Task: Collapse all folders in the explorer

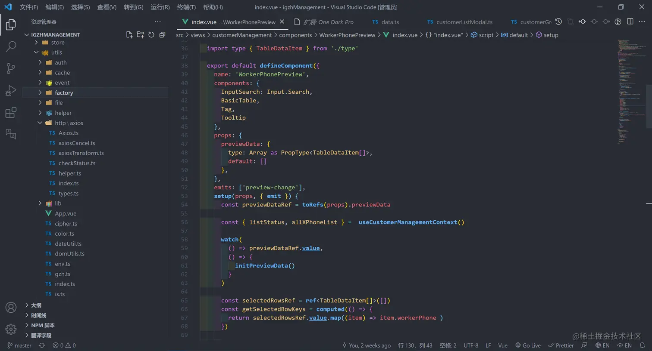Action: 162,35
